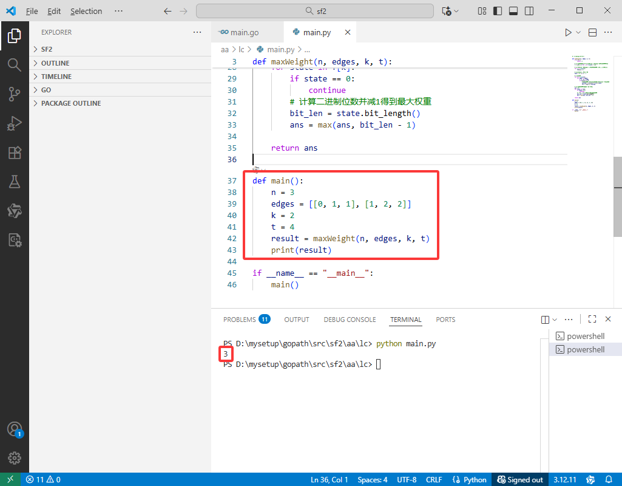622x486 pixels.
Task: Click the lc breadcrumb segment
Action: pyautogui.click(x=242, y=49)
